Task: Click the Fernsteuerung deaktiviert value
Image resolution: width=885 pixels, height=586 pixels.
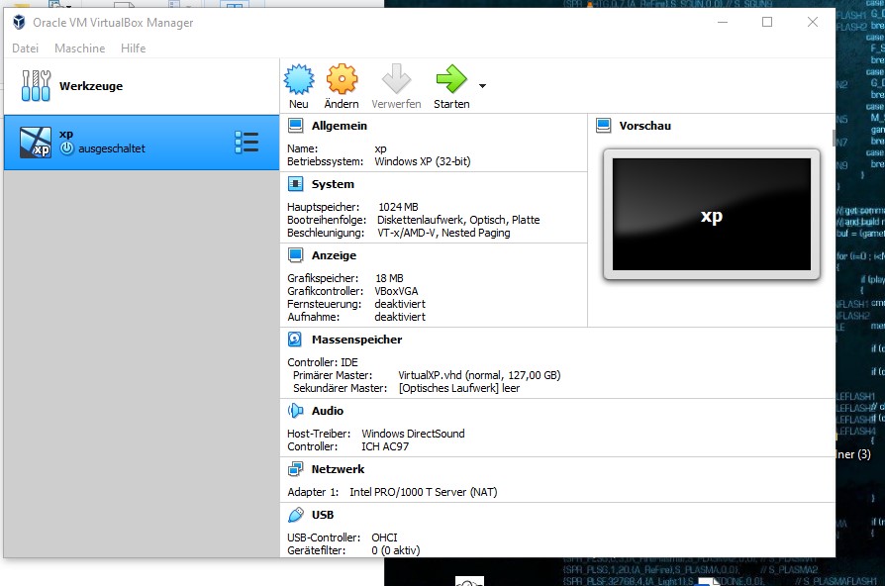Action: pyautogui.click(x=400, y=304)
